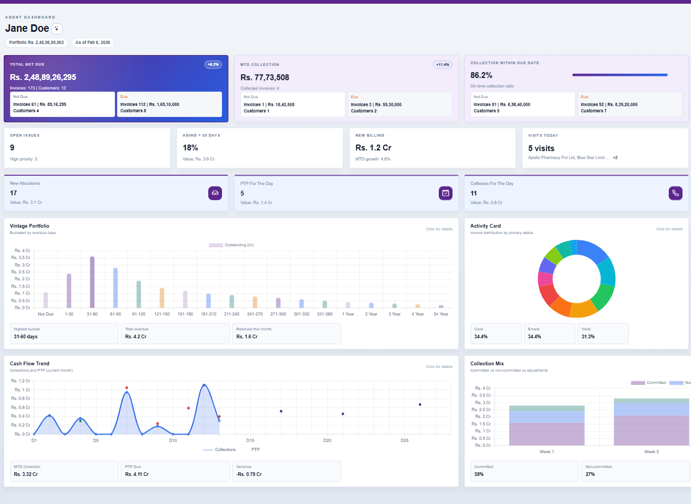
Task: Click the +6.2% badge on Total Net Due
Action: 213,64
